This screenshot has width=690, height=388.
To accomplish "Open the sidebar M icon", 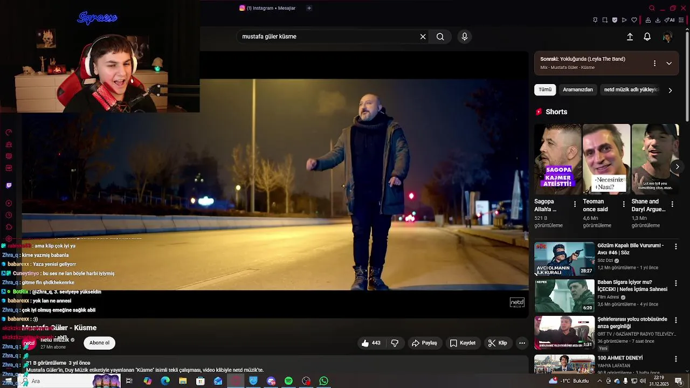I will click(x=9, y=168).
